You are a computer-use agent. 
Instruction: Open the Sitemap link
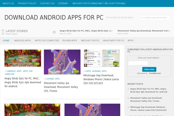63,3
